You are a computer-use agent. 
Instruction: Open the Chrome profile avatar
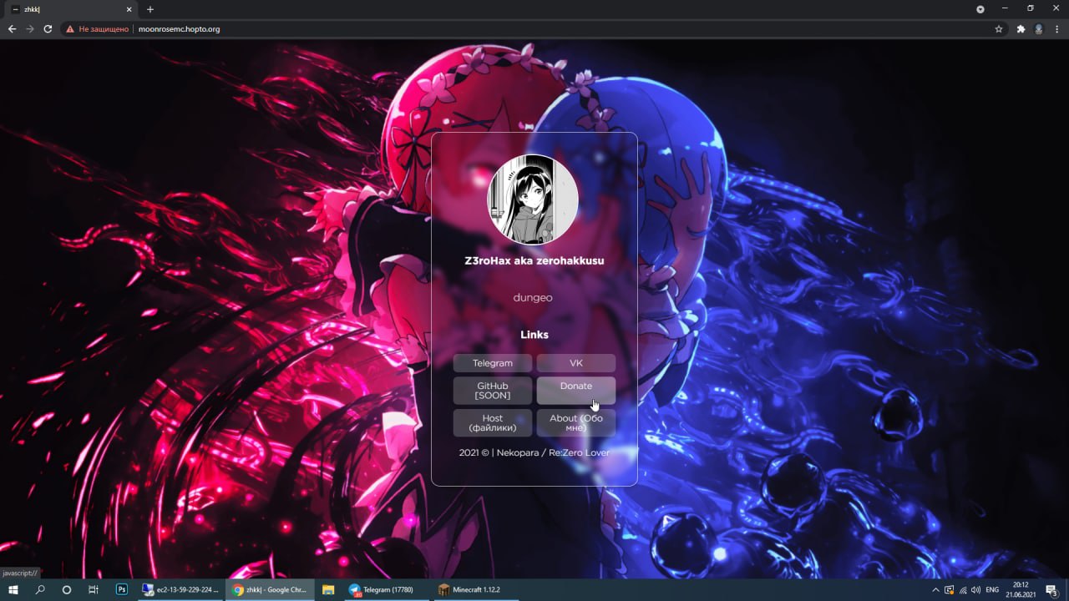(x=1039, y=28)
